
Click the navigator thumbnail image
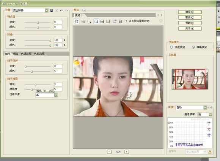(x=190, y=79)
